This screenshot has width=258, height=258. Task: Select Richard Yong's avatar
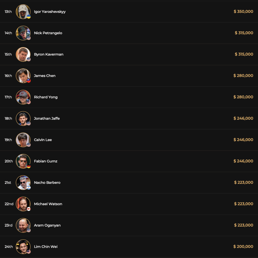23,97
